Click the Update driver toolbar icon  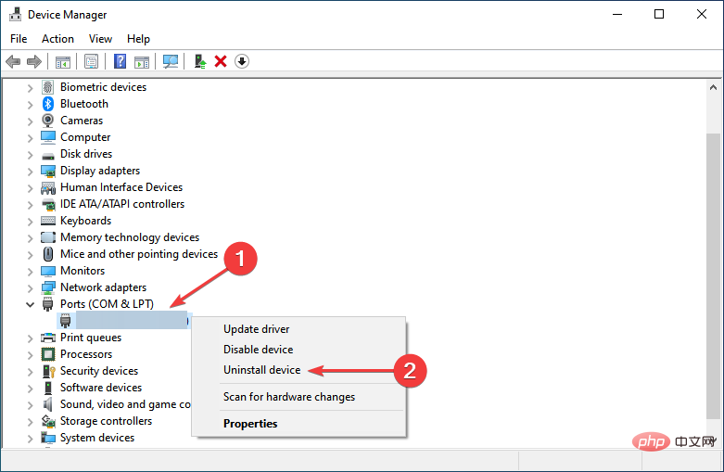[198, 61]
